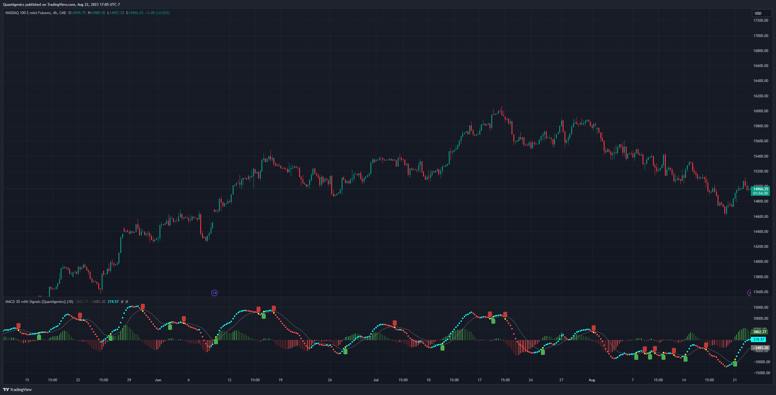This screenshot has height=395, width=776.
Task: Click the green 14966.25 current price label
Action: tap(761, 189)
